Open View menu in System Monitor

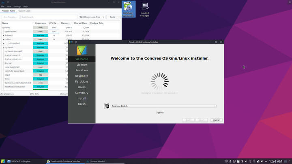click(x=9, y=6)
